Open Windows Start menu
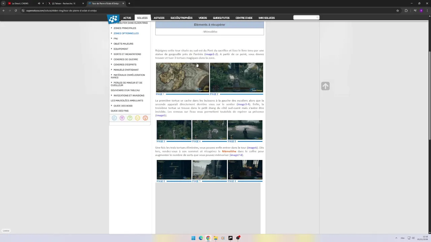This screenshot has width=431, height=242. pyautogui.click(x=193, y=238)
